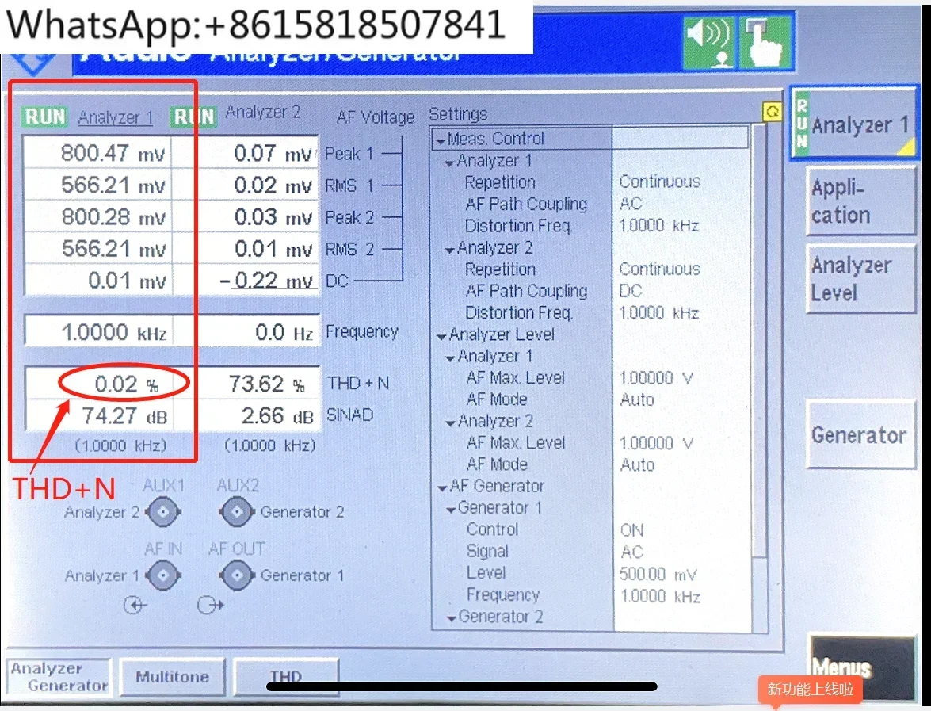Screen dimensions: 931x711
Task: Collapse the Analyzer Level tree node
Action: [441, 337]
